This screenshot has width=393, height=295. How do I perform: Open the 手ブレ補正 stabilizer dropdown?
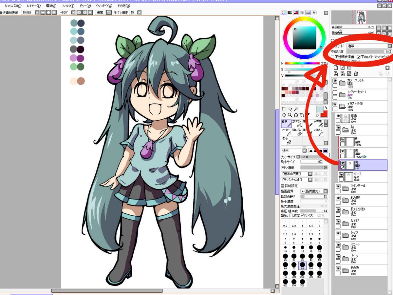point(140,12)
